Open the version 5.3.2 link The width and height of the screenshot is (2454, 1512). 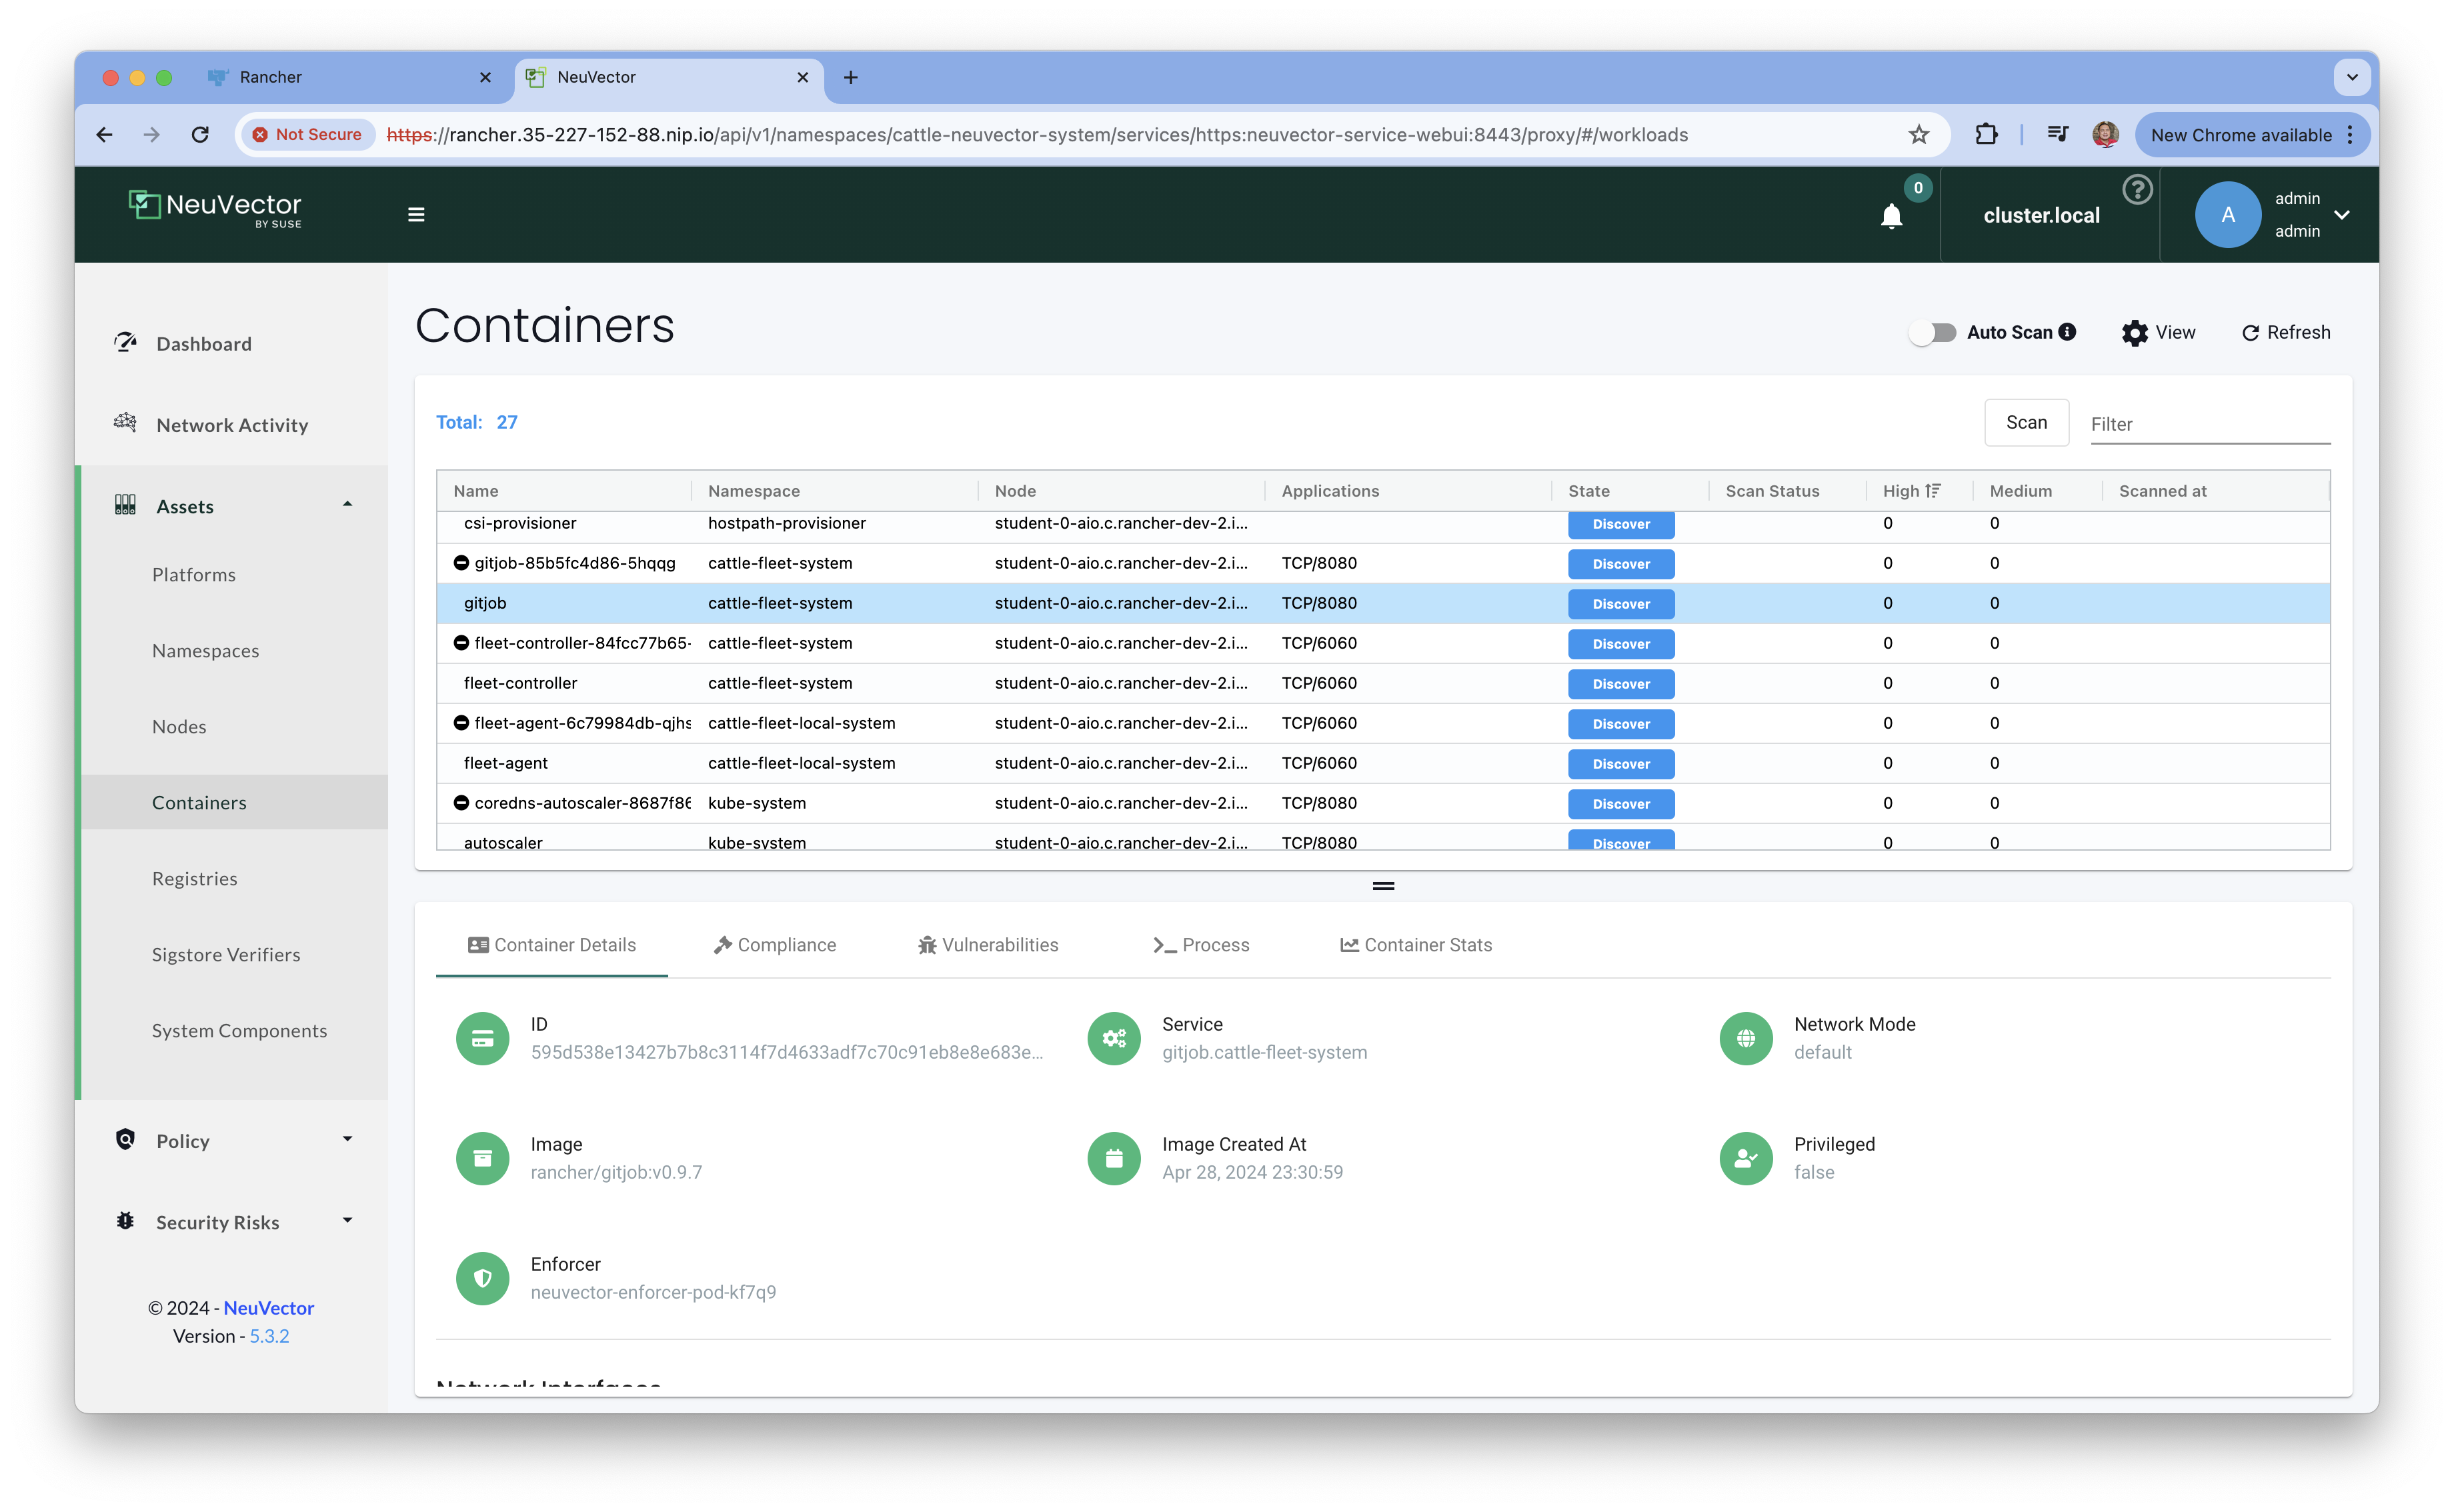(269, 1336)
